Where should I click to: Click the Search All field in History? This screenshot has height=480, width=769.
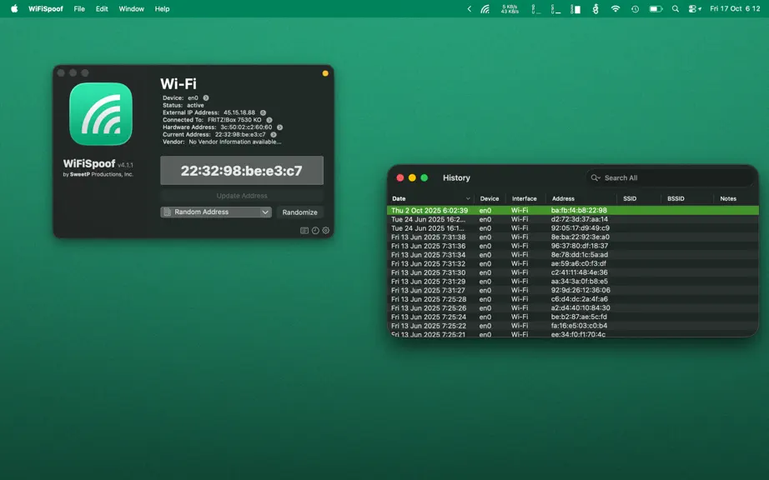(x=670, y=177)
